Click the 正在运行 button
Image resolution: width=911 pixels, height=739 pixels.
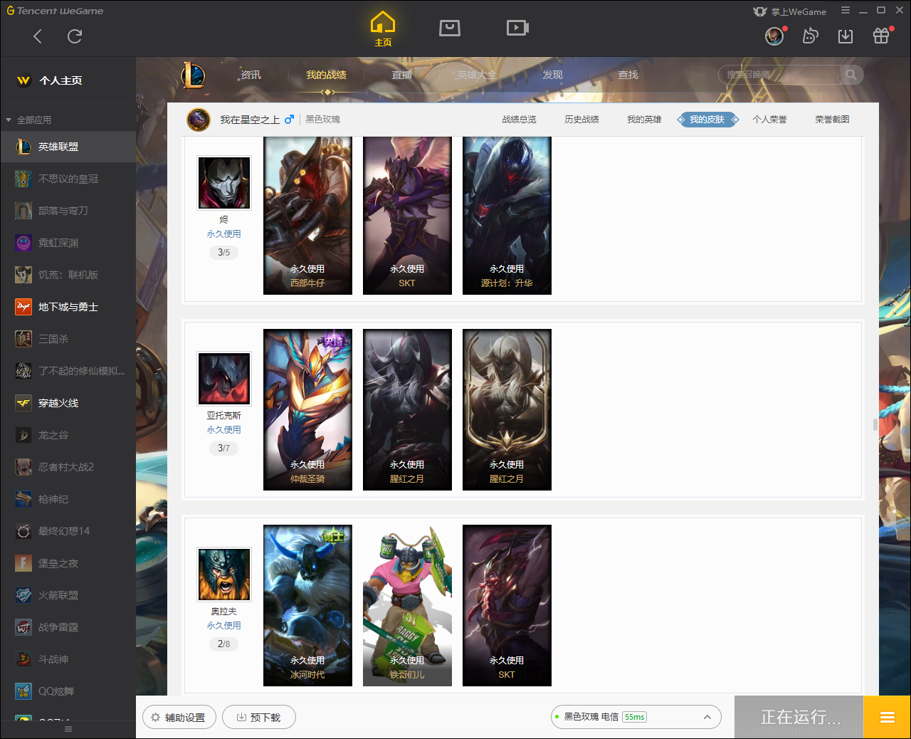point(799,717)
